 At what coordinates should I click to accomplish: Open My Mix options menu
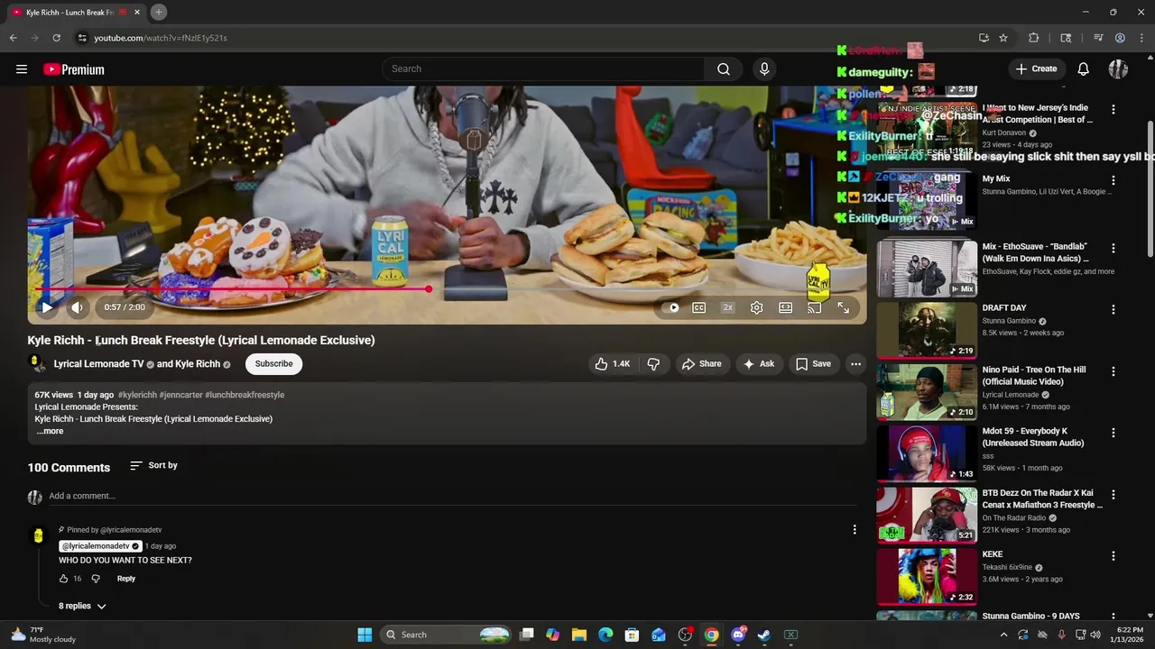click(1113, 180)
